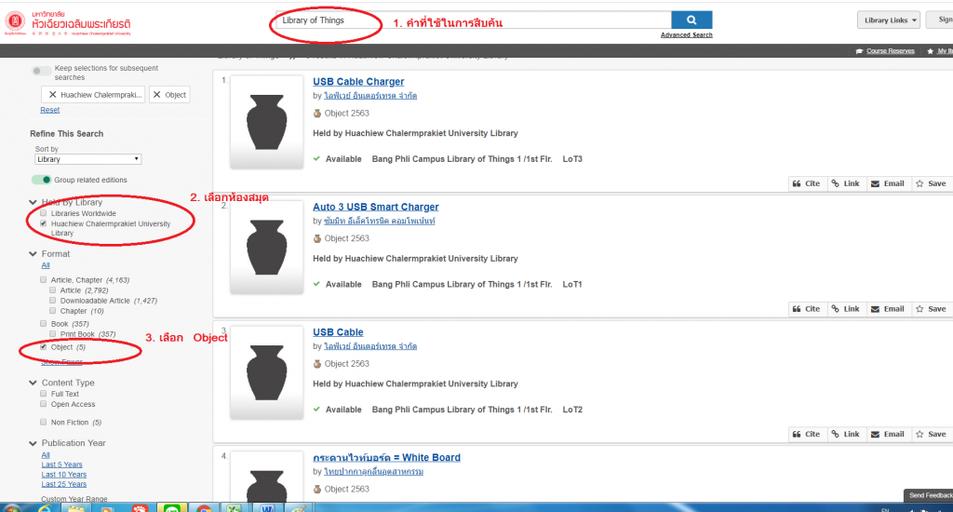Save USB Cable Charger with star
The width and height of the screenshot is (953, 512).
point(931,183)
